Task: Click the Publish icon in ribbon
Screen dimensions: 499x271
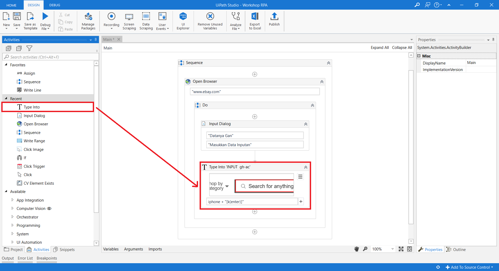Action: (274, 20)
